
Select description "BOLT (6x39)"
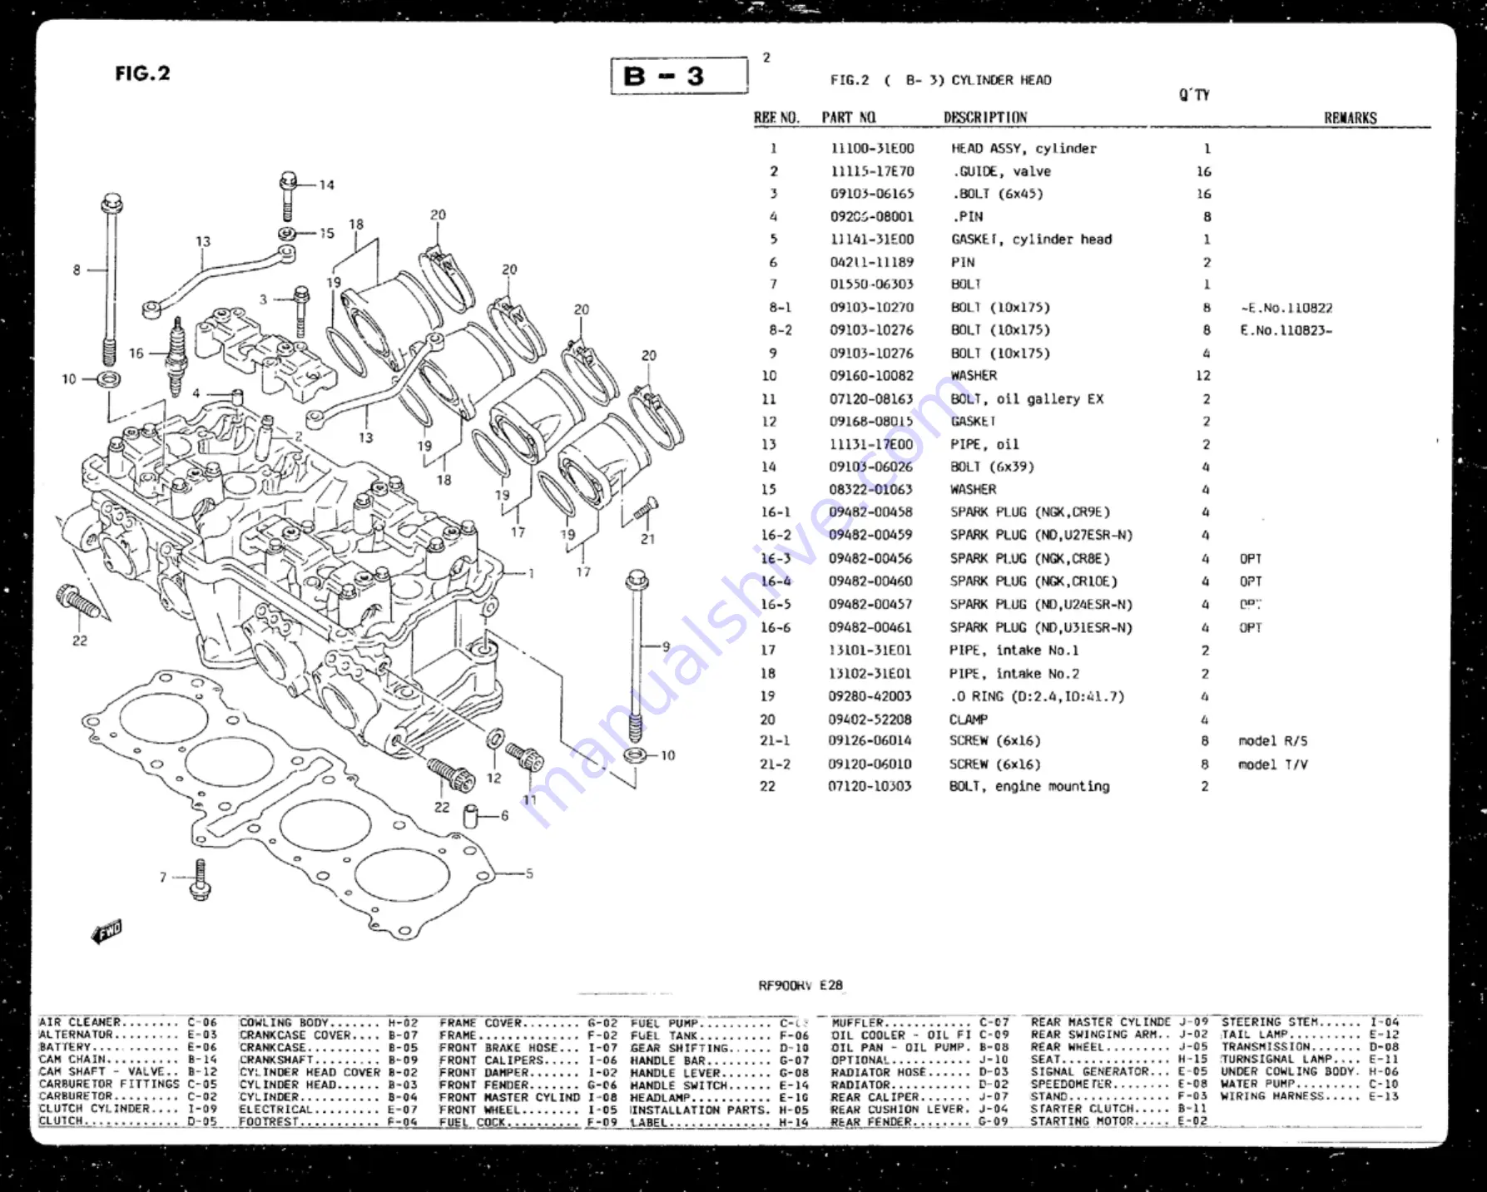tap(992, 467)
